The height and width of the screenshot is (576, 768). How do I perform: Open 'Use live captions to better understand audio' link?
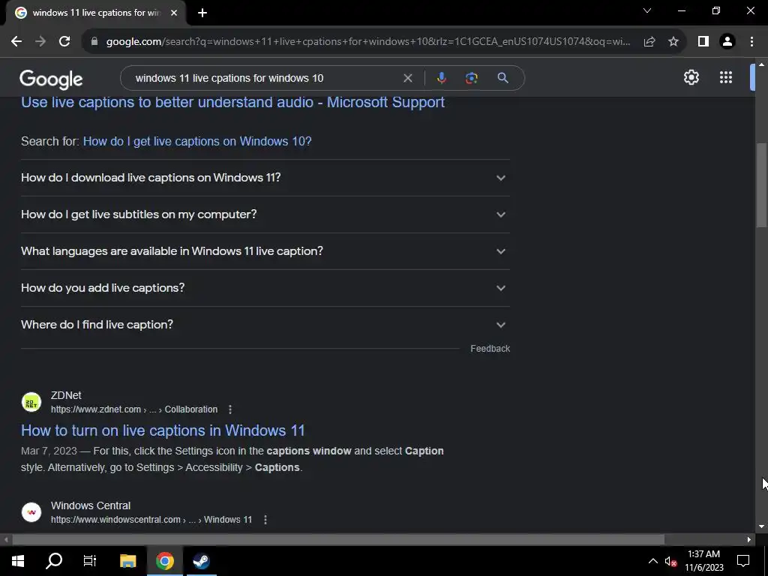click(x=232, y=102)
